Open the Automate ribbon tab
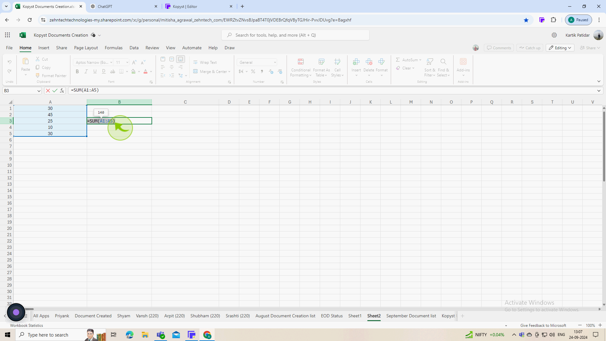This screenshot has width=606, height=341. tap(192, 48)
